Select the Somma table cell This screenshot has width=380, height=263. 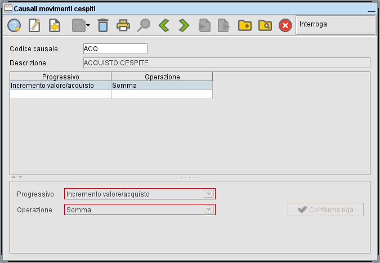coord(162,86)
